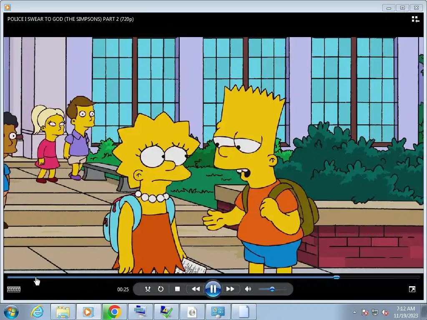
Task: Launch Internet Explorer from taskbar
Action: click(37, 312)
